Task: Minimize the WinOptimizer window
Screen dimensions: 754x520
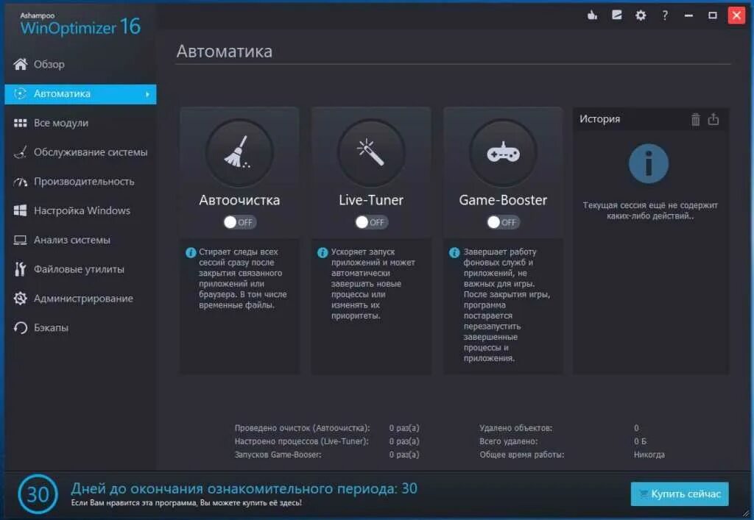Action: (688, 15)
